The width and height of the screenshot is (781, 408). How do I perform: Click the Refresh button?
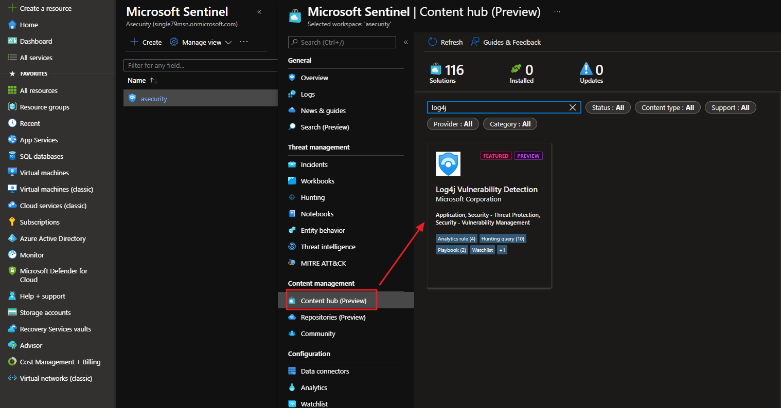point(446,42)
